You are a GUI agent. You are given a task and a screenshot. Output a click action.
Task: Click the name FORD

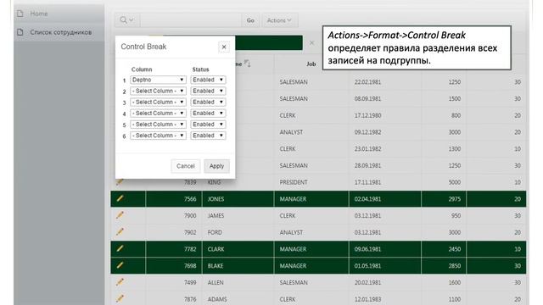(x=215, y=232)
